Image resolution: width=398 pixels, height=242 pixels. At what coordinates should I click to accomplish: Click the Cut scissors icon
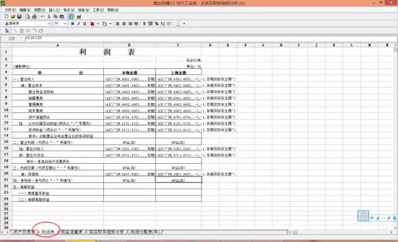click(49, 17)
